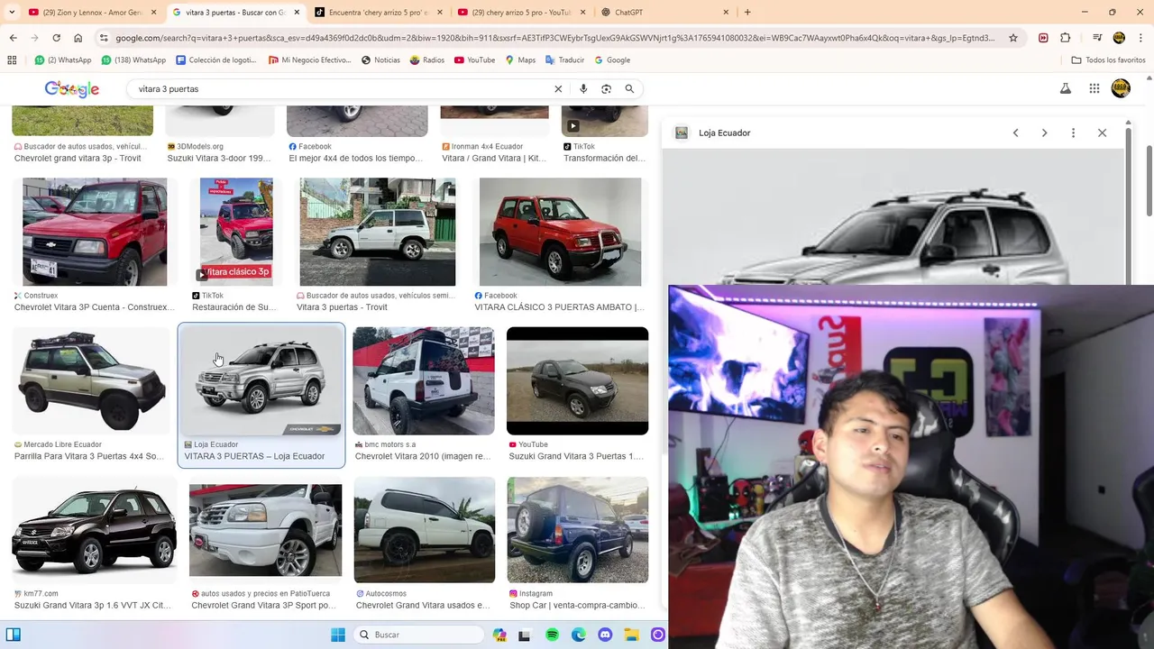This screenshot has width=1154, height=649.
Task: Open the VITARA CLÁSICO 3 PUERTAS AMBATO image
Action: coord(560,232)
